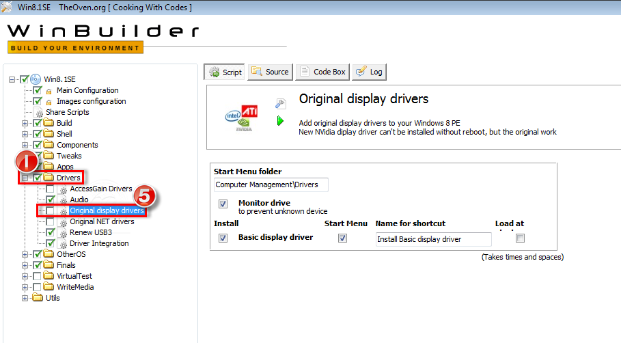Expand the Finals folder node

[x=25, y=265]
